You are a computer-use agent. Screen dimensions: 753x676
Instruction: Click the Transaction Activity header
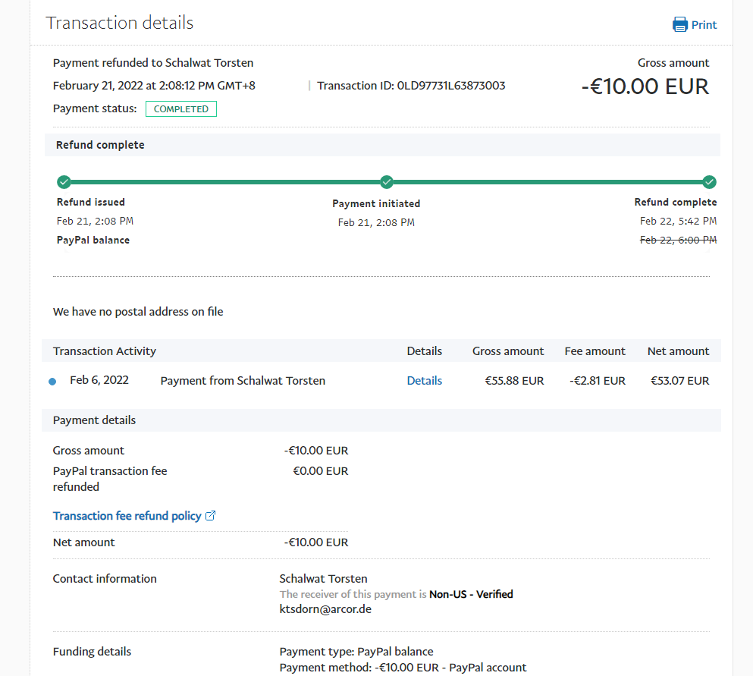(105, 351)
